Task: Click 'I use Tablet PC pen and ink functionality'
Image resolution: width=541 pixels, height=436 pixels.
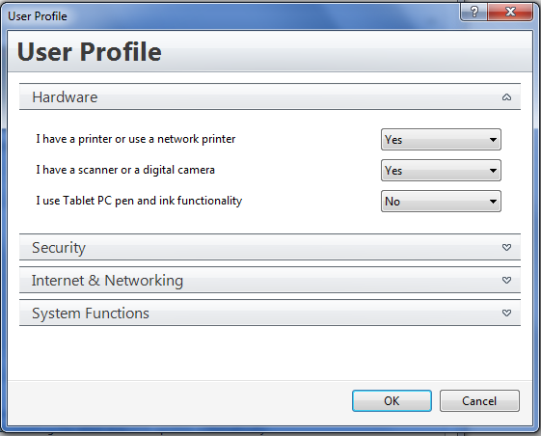Action: pyautogui.click(x=139, y=201)
